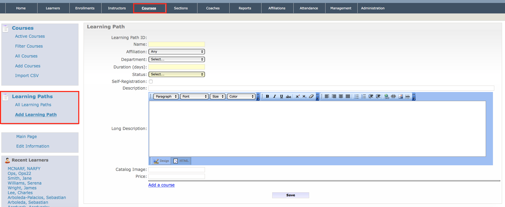Screen dimensions: 505x207
Task: Insert an image using the toolbar icon
Action: (x=401, y=97)
